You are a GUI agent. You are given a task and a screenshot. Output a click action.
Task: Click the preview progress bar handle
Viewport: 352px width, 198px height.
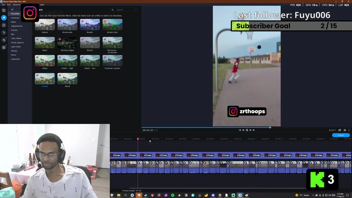coord(270,127)
